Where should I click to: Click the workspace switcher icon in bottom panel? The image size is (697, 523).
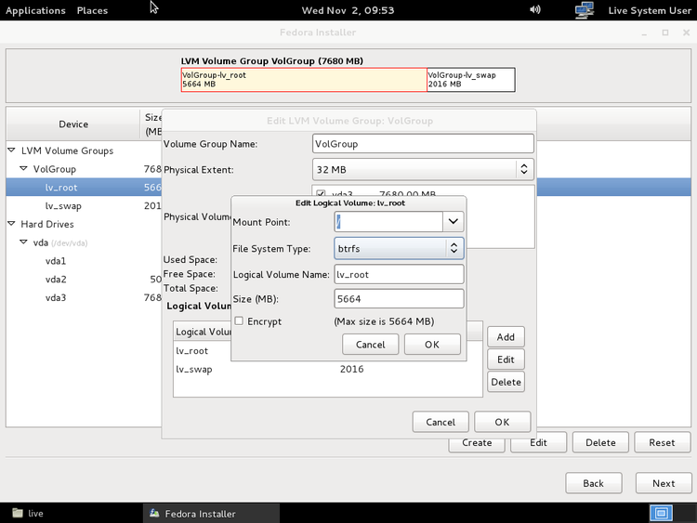[x=662, y=513]
